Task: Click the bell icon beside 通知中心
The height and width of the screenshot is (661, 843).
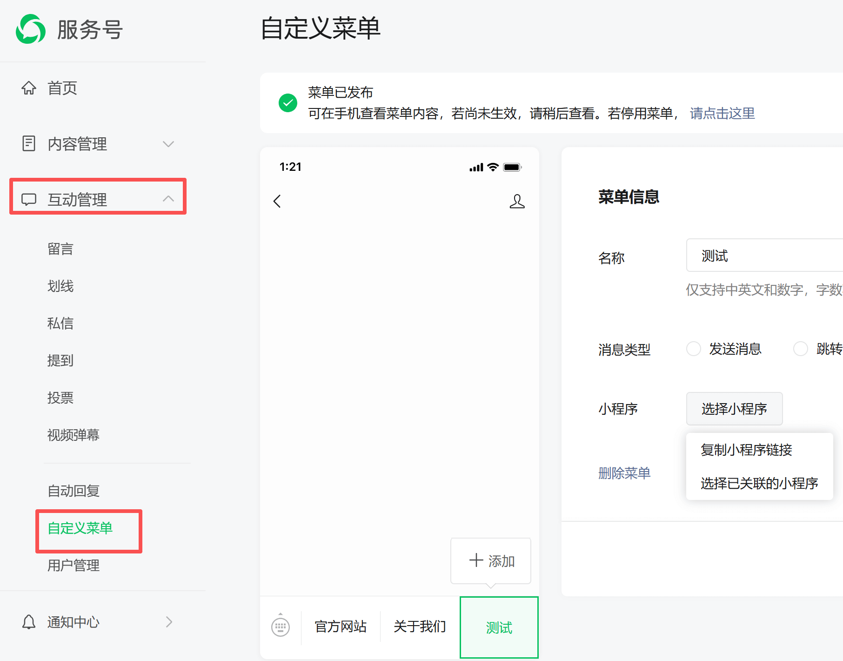Action: coord(29,622)
